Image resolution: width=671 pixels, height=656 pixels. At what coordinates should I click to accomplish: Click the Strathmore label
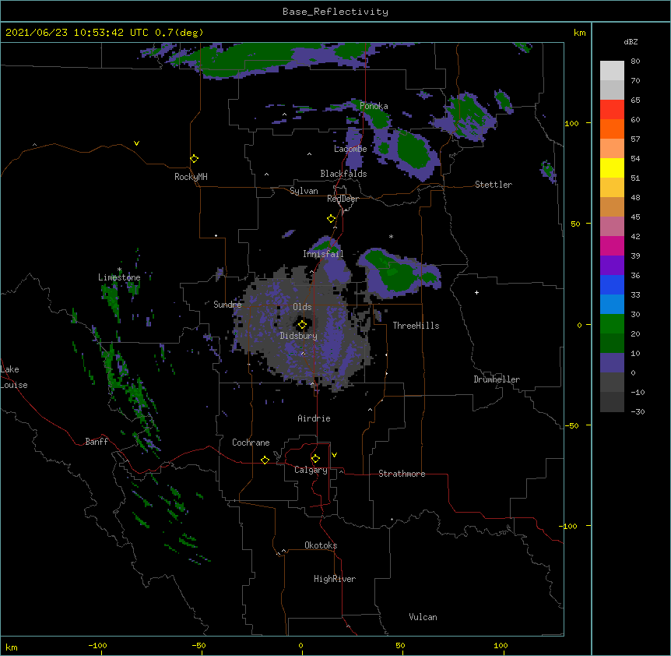(402, 474)
